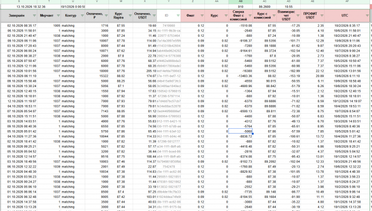Select the column AC letter header
Screen dimensions: 372x211
[x=264, y=1]
